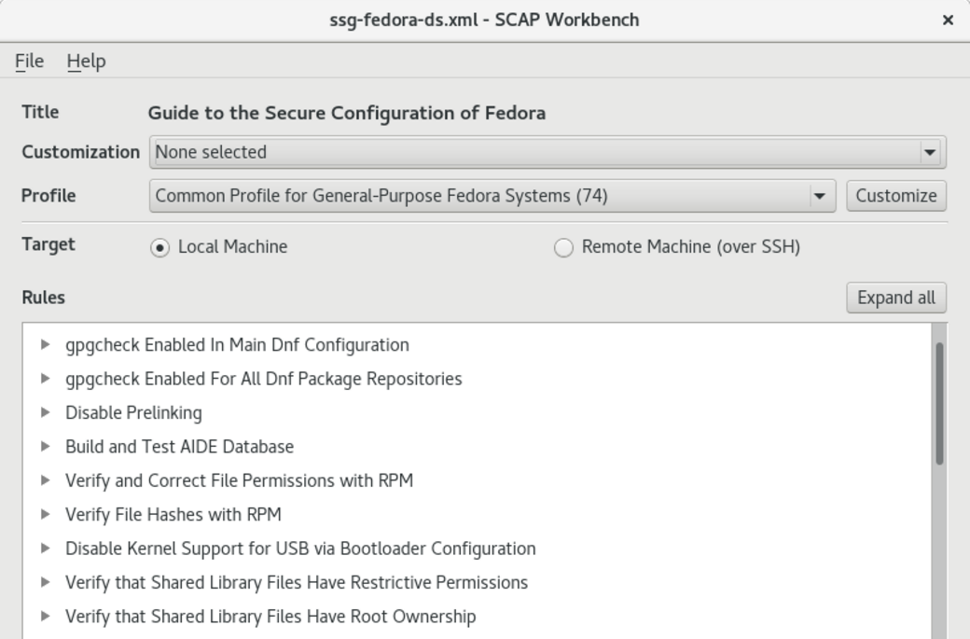This screenshot has width=970, height=639.
Task: Select 'Build and Test AIDE Database' text
Action: point(180,447)
